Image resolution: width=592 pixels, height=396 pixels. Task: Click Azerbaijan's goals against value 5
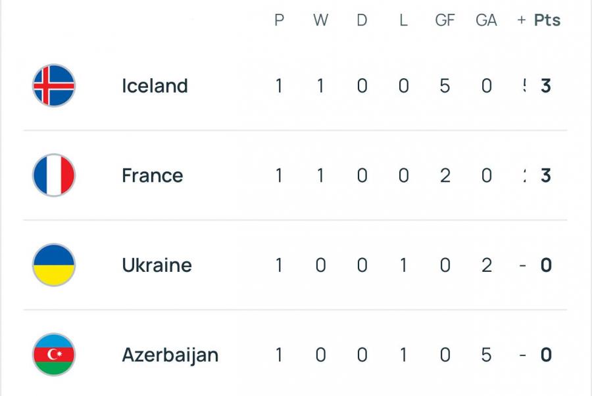click(486, 355)
